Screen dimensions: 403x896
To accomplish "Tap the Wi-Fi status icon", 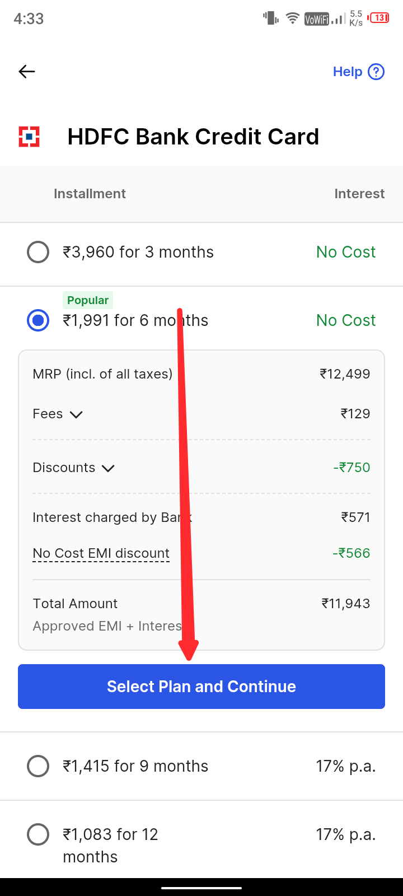I will pyautogui.click(x=292, y=18).
